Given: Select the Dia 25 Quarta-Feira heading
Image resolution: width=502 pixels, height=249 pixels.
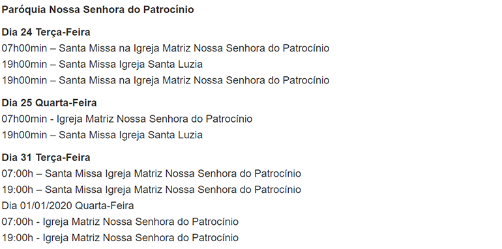Looking at the screenshot, I should pos(49,103).
